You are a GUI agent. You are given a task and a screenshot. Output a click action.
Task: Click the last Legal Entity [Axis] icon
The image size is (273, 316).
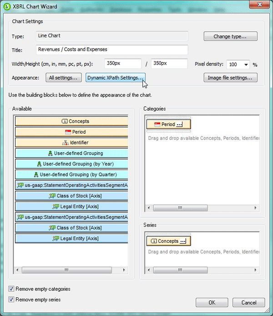(56, 238)
